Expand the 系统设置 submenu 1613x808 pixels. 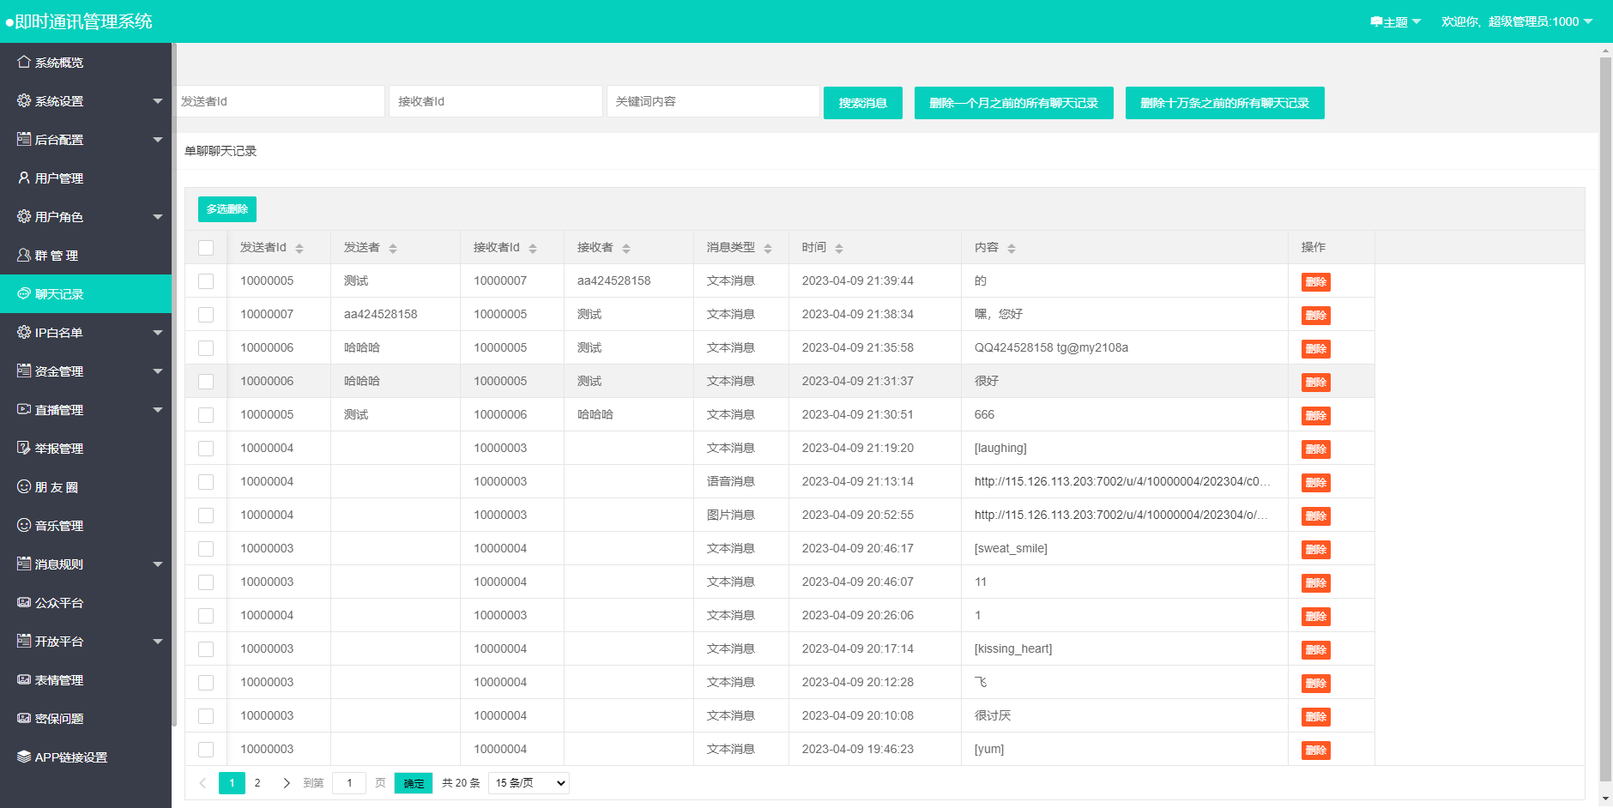(x=86, y=100)
